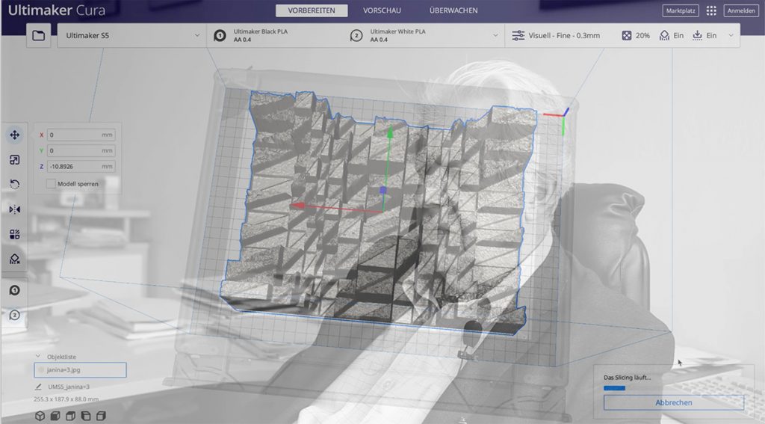Select the Scale tool
The width and height of the screenshot is (765, 424).
click(14, 160)
